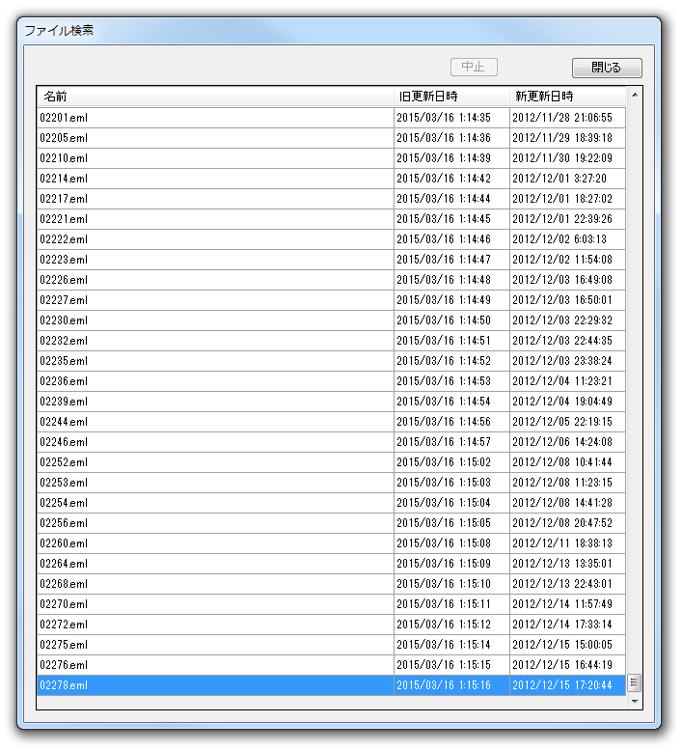The image size is (682, 750).
Task: Click new date 2012/12/01 3:27:20
Action: click(x=559, y=179)
